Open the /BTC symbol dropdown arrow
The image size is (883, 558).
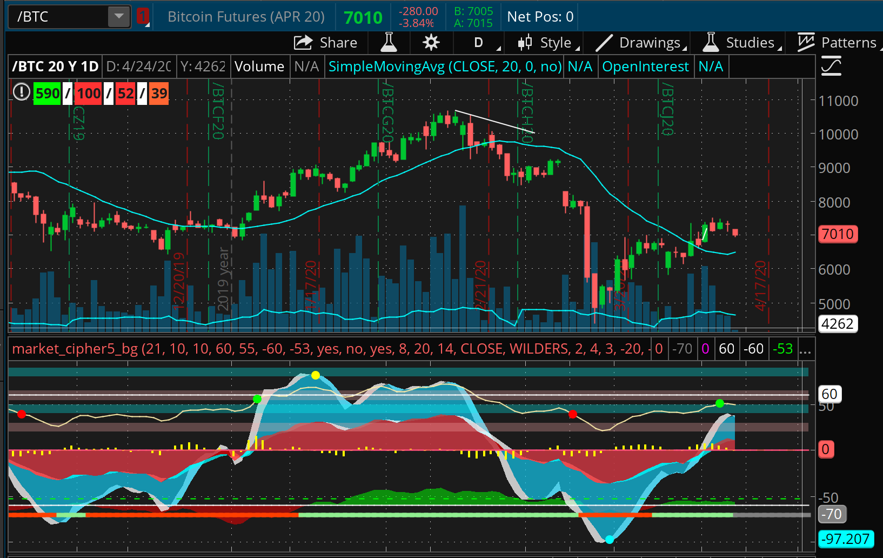click(x=118, y=17)
